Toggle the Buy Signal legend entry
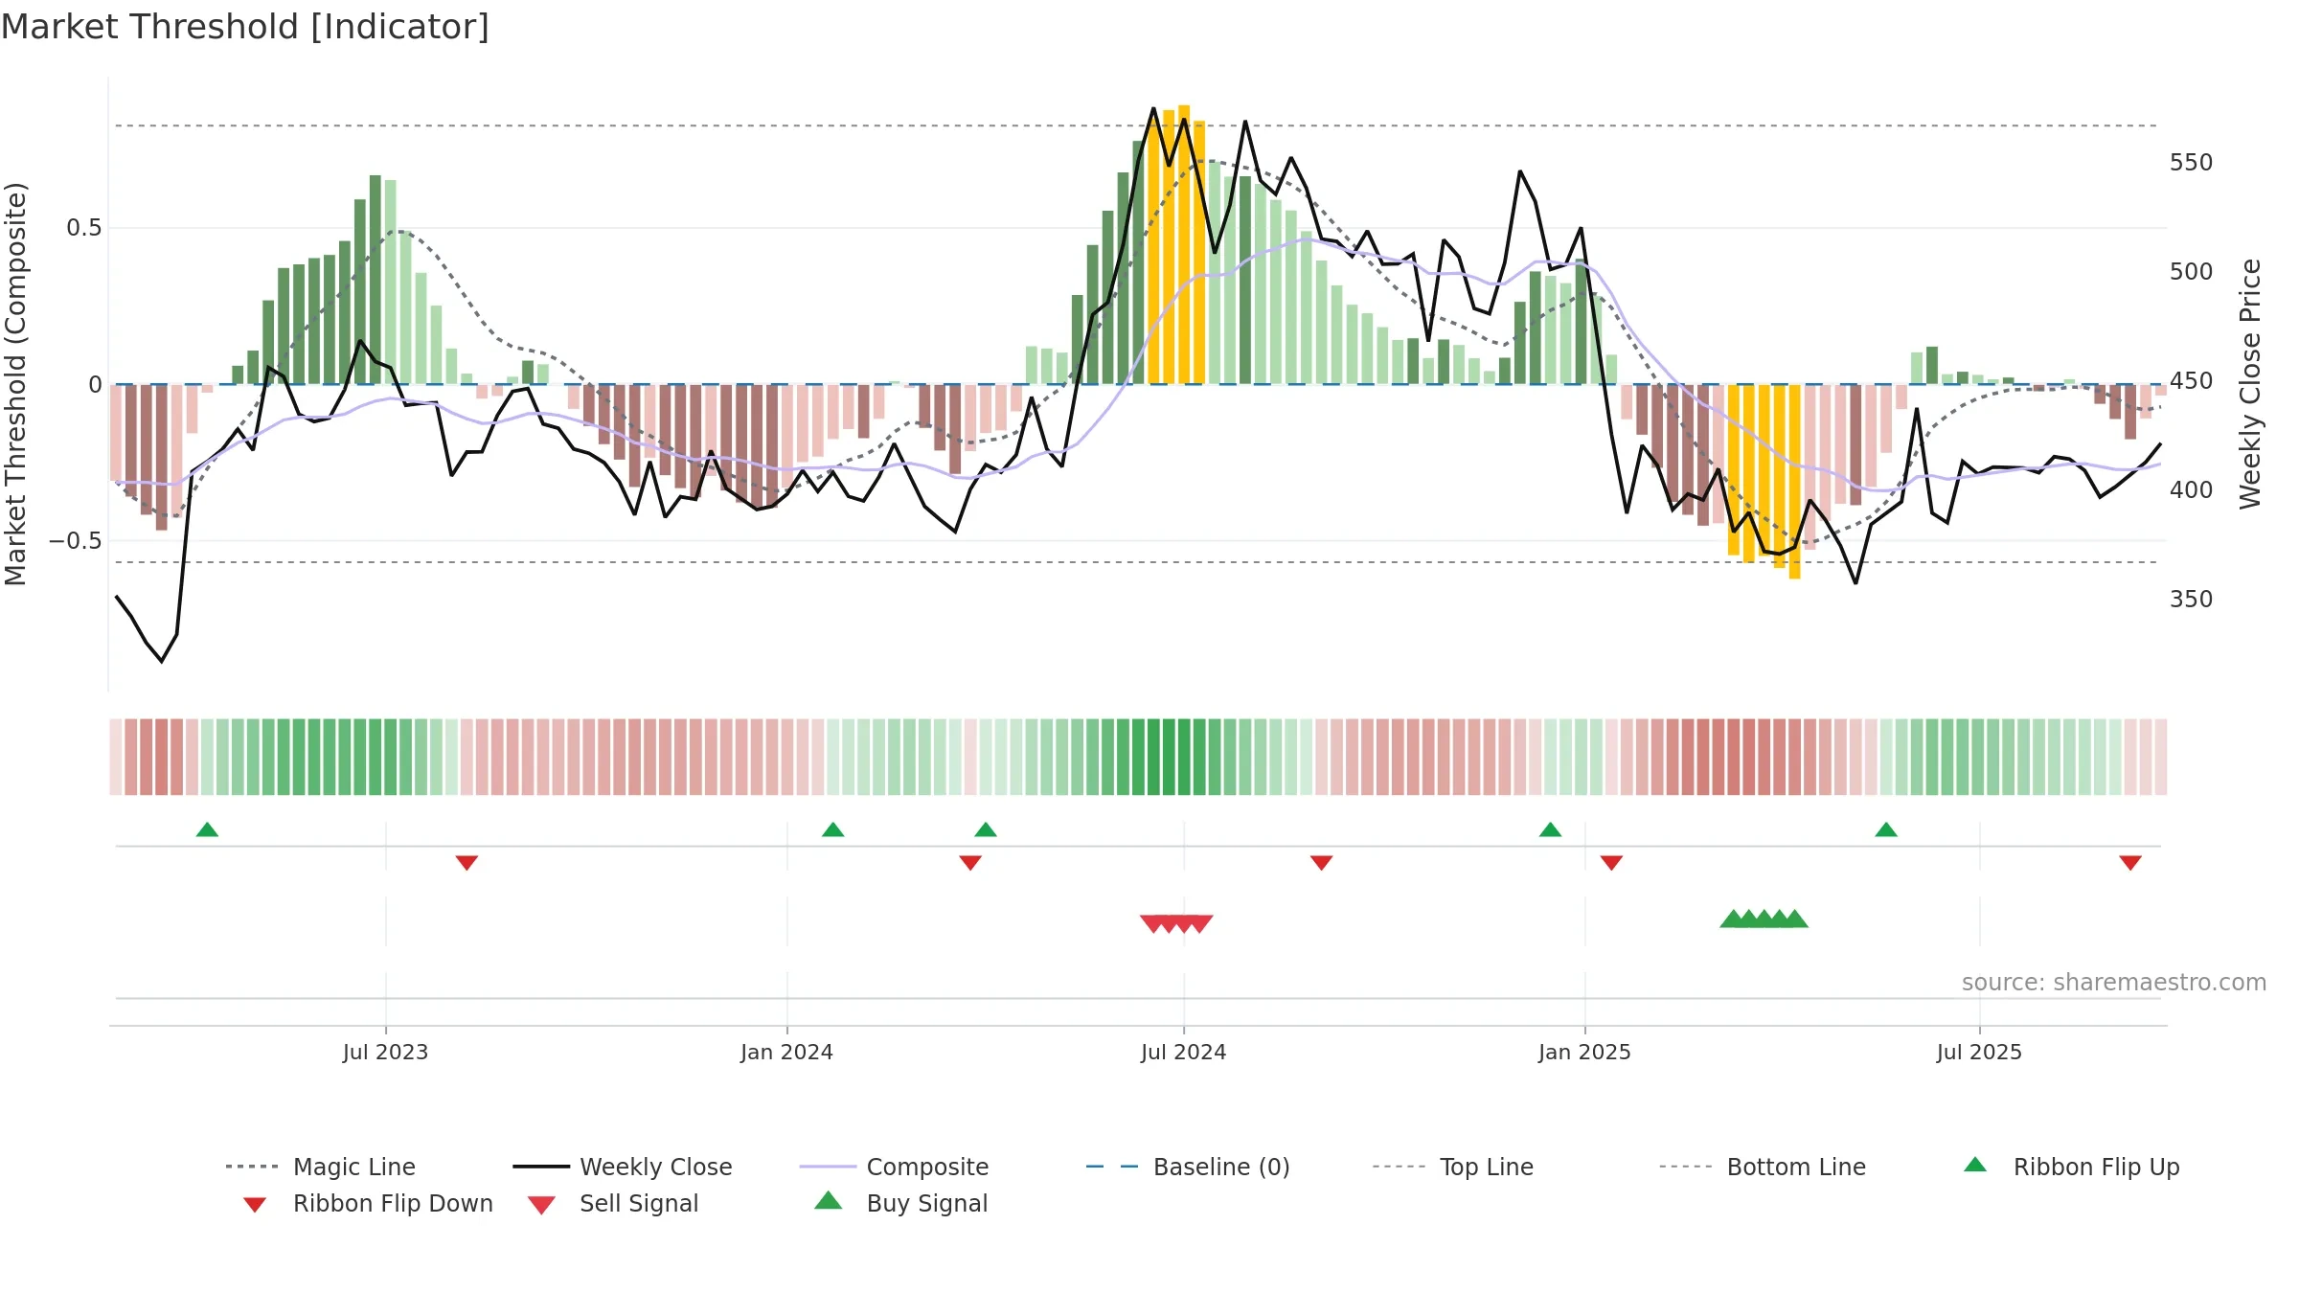This screenshot has width=2299, height=1293. [900, 1203]
